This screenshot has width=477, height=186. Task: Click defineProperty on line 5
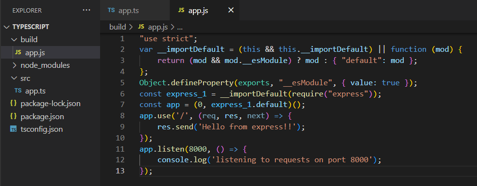pos(202,82)
